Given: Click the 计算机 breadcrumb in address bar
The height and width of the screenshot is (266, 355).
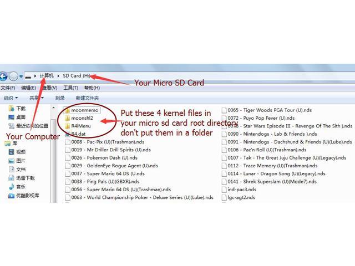Looking at the screenshot, I should pos(47,76).
